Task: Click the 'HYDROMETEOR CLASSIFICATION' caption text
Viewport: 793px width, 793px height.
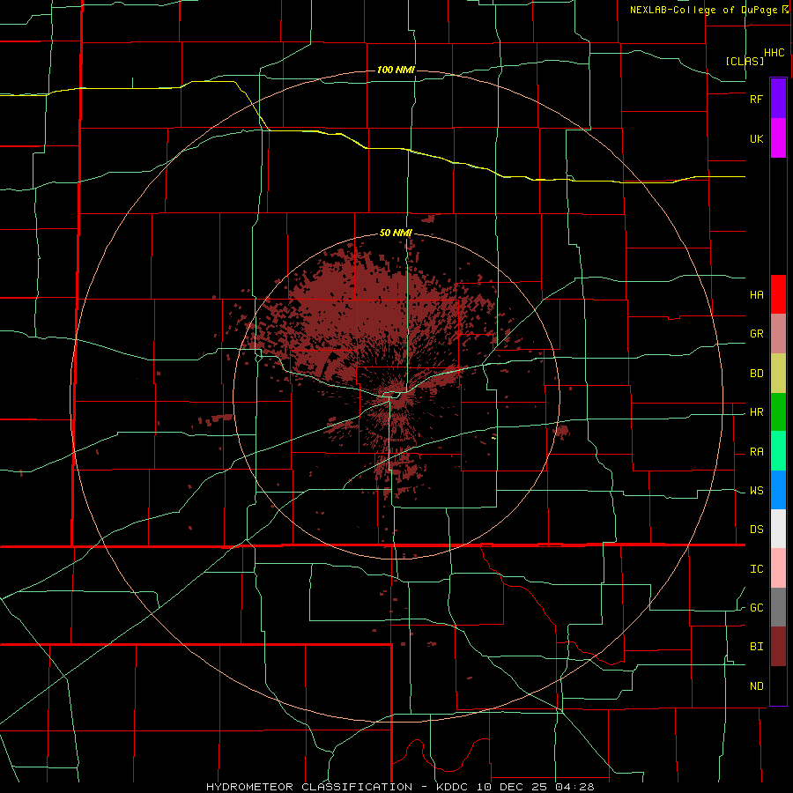Action: pyautogui.click(x=309, y=787)
